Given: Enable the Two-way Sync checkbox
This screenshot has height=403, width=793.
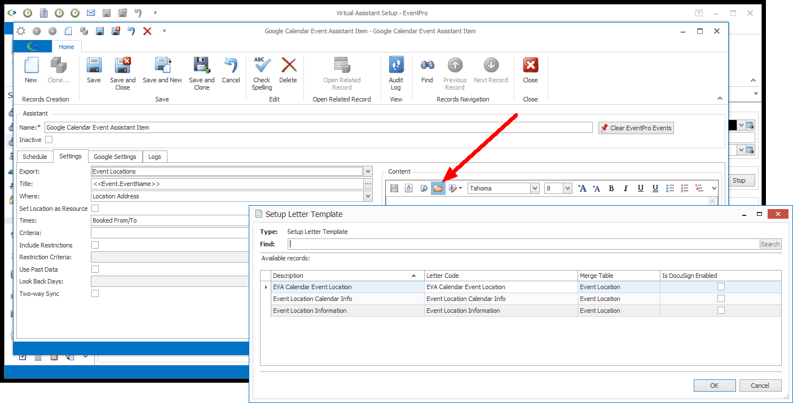Looking at the screenshot, I should (x=95, y=294).
